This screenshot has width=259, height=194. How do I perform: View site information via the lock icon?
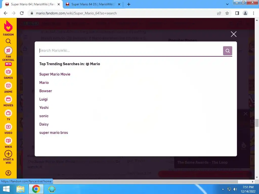tap(32, 13)
